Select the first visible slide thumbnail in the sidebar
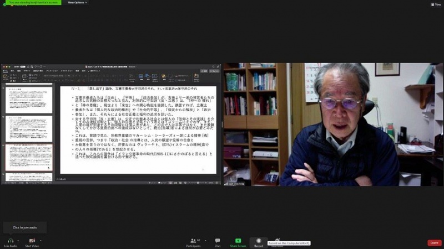444x249 pixels. pyautogui.click(x=29, y=100)
